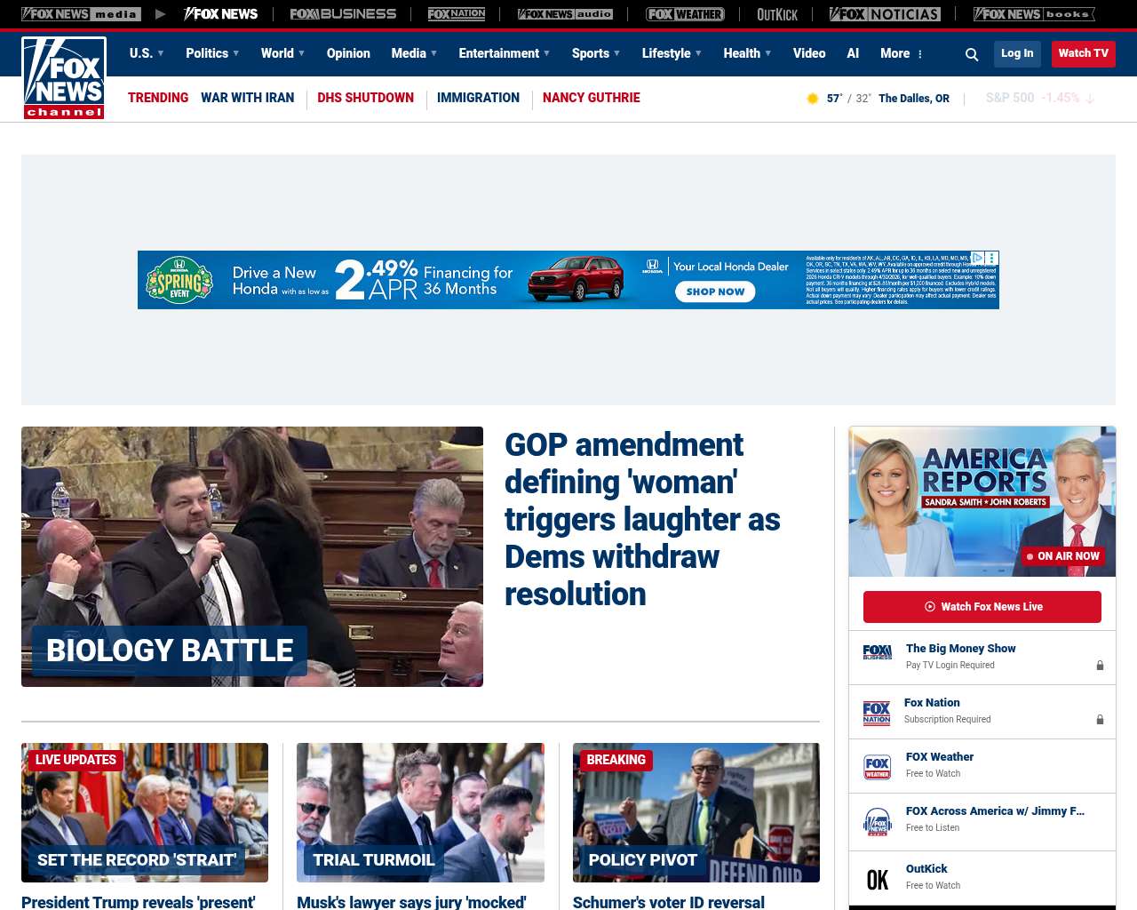Click the Fox Nation logo in top bar
This screenshot has height=910, width=1137.
pyautogui.click(x=457, y=14)
